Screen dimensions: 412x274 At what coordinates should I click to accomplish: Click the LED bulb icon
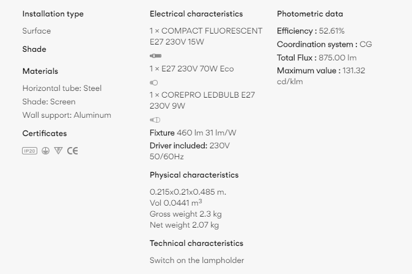click(x=155, y=120)
